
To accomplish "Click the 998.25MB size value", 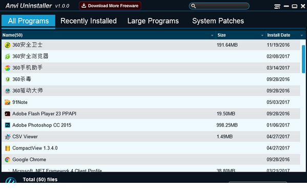I will [x=227, y=125].
